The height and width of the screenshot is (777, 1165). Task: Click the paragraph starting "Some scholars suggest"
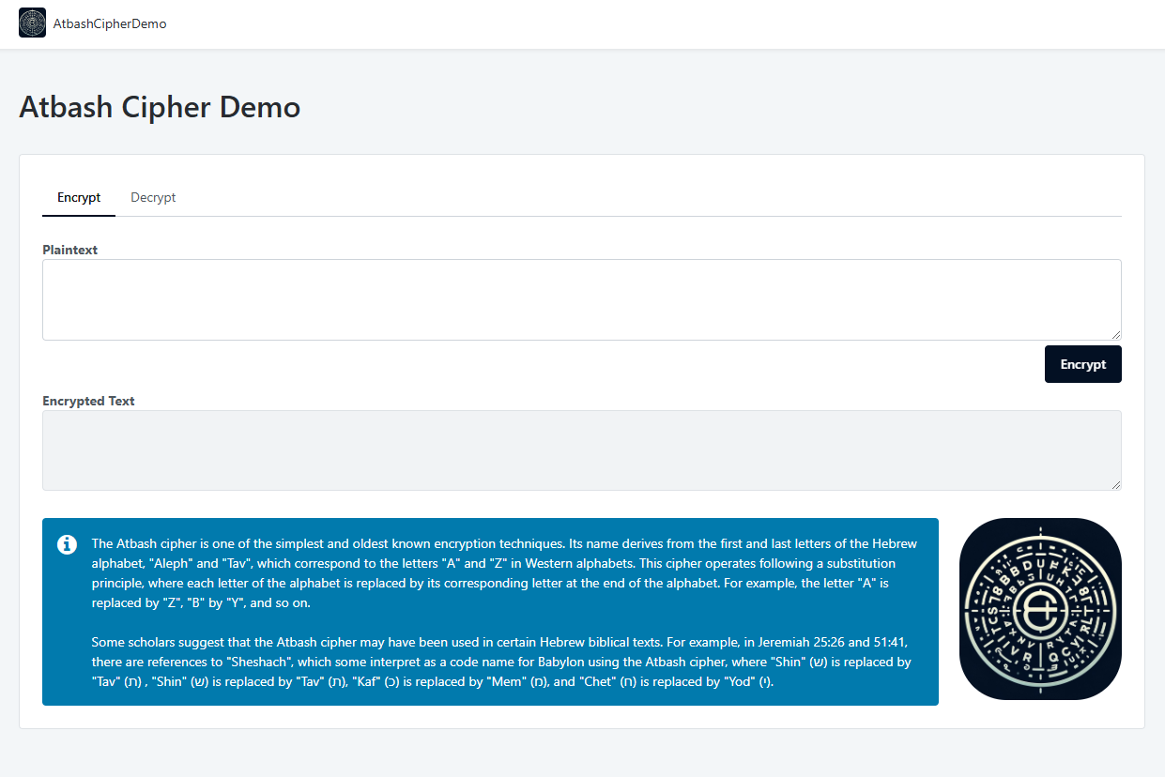point(501,662)
